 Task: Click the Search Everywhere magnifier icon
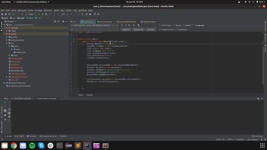click(98, 14)
